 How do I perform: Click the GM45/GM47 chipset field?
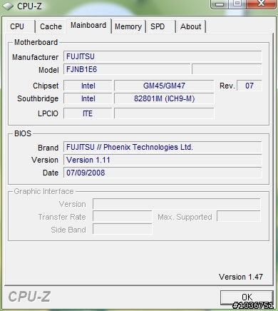[x=164, y=86]
